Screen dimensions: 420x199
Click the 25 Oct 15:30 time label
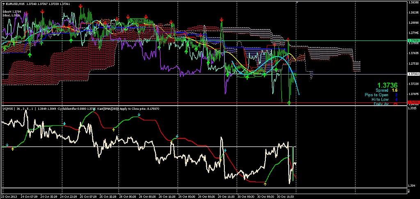[x=108, y=197]
